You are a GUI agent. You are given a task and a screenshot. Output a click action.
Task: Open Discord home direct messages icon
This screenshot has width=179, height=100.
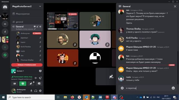point(5,7)
